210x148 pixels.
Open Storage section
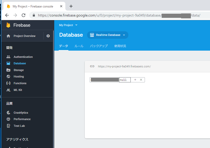pos(19,70)
